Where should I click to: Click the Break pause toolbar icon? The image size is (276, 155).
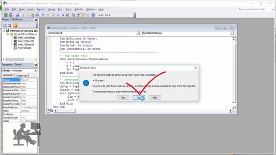(x=58, y=15)
